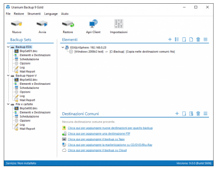Screen dimensions: 215x169
Task: Open Opzioni under Backup Hyper-V
Action: pyautogui.click(x=25, y=92)
